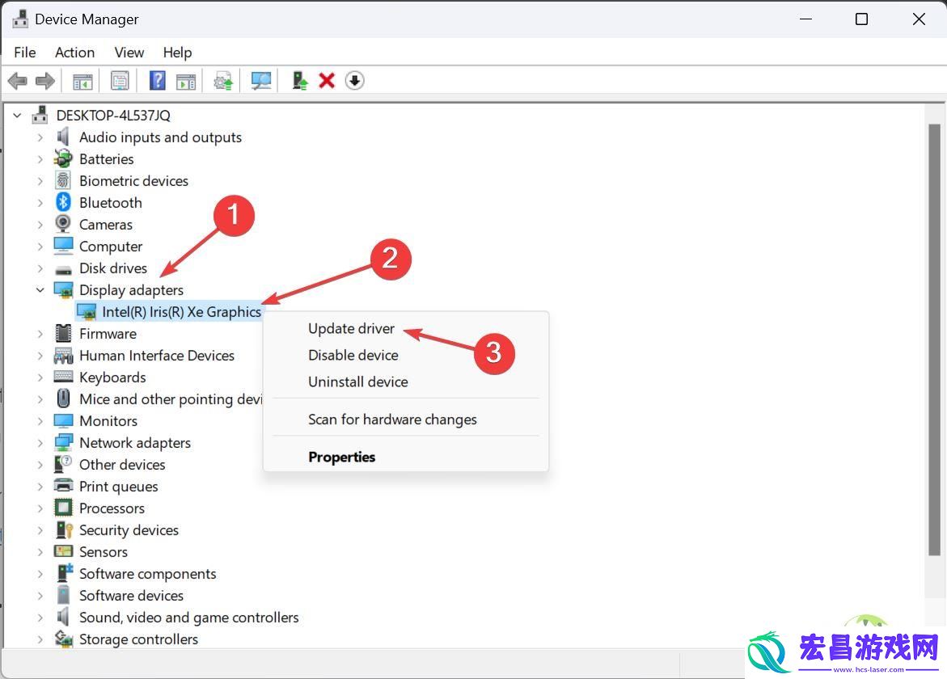Click the blue question mark Help icon
The image size is (947, 679).
[157, 80]
